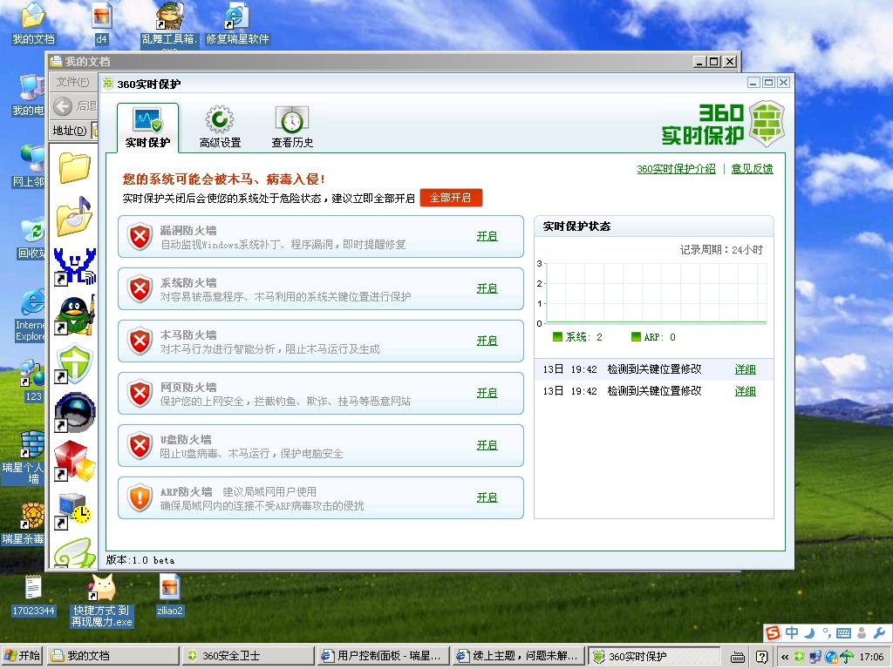The width and height of the screenshot is (893, 669).
Task: Click the 360实时保护 title bar icon
Action: tap(108, 84)
